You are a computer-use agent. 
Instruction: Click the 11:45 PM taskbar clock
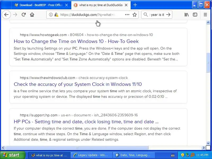[x=202, y=155]
